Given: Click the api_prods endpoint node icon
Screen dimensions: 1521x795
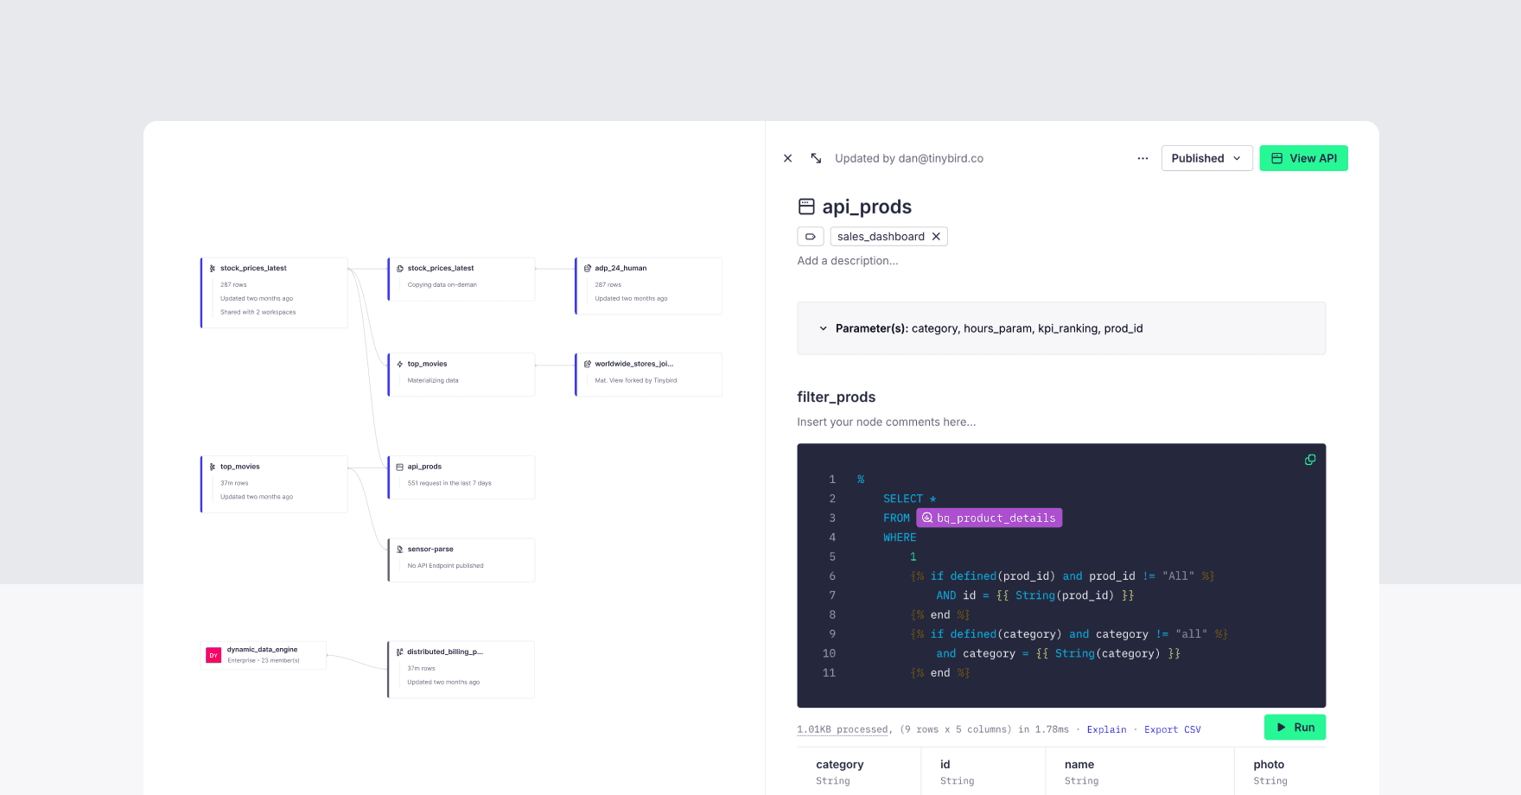Looking at the screenshot, I should (400, 467).
